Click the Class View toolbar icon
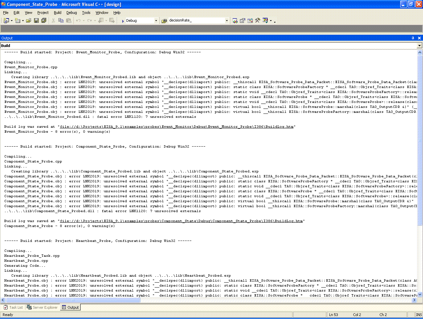 point(265,21)
